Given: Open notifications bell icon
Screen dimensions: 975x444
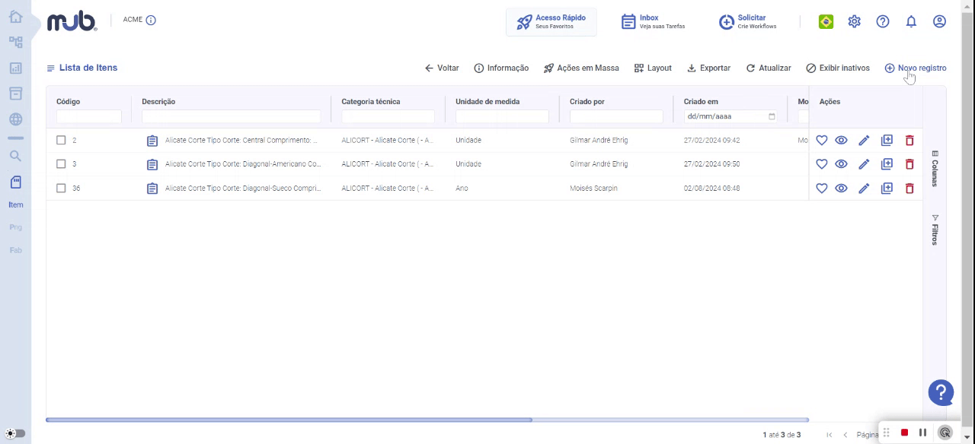Looking at the screenshot, I should point(911,21).
